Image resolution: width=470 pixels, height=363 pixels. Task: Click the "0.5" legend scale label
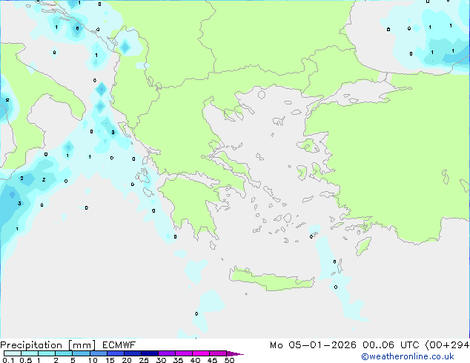[25, 360]
